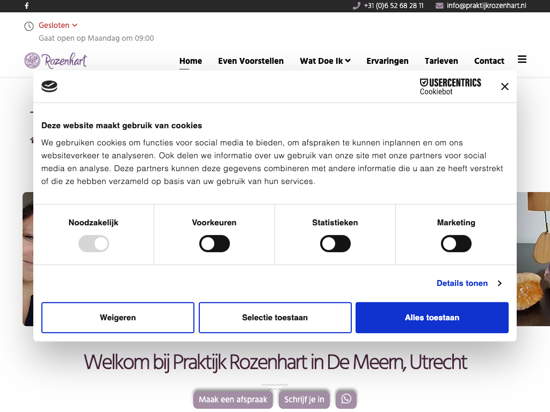
Task: Open the Tarieven page
Action: pos(442,61)
